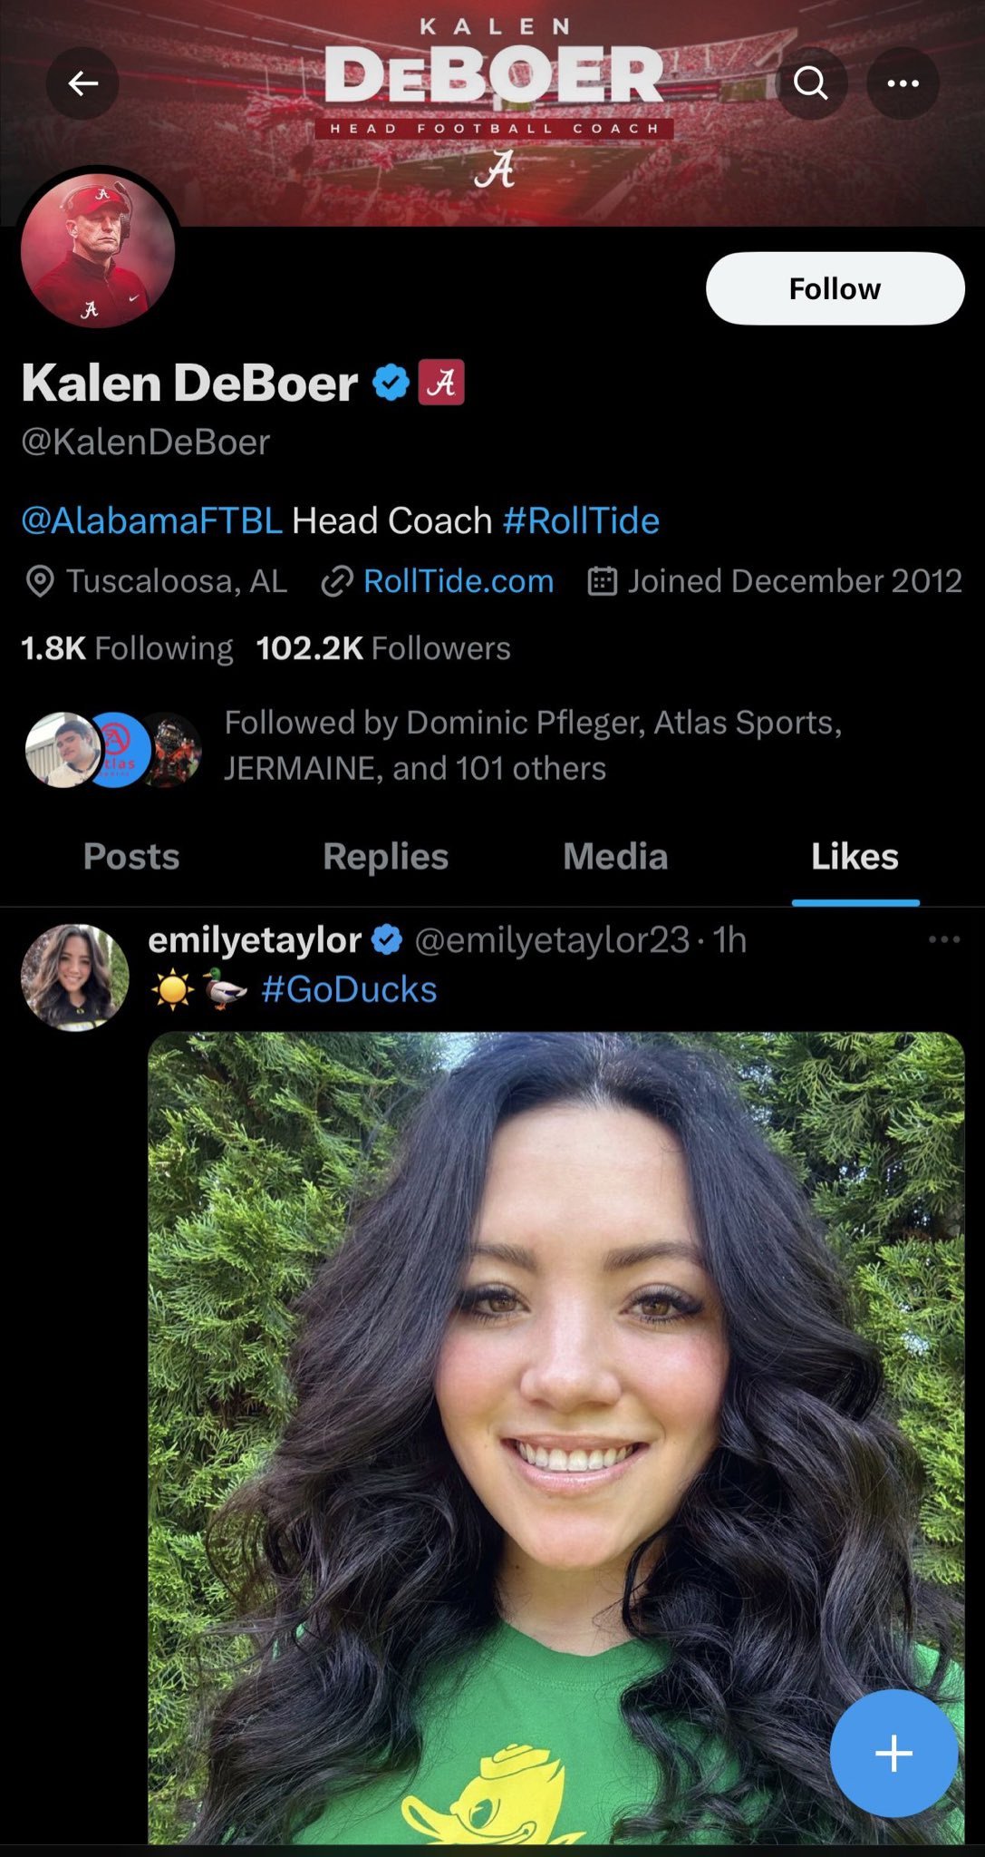View the 102.2K Followers list
Screen dimensions: 985x1857
click(x=383, y=648)
